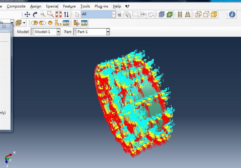Toggle perspective view off
241x168 pixels.
[x=180, y=14]
